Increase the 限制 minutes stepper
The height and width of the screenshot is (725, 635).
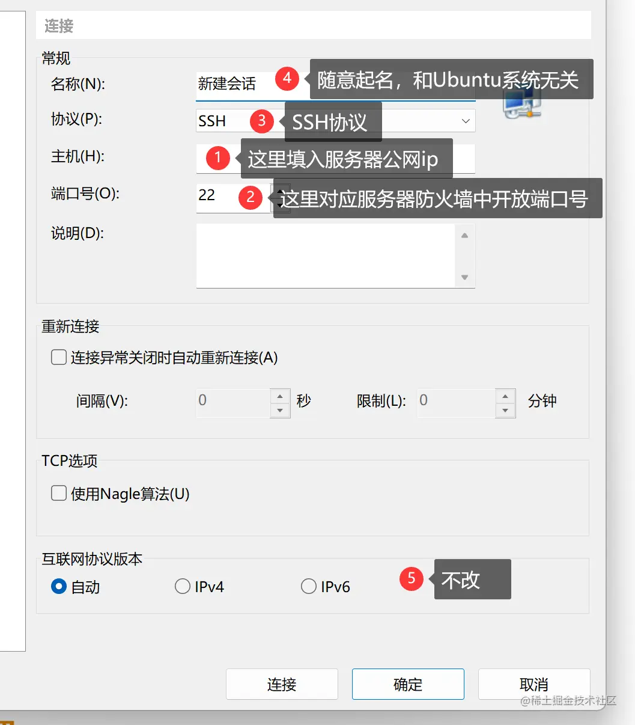[x=505, y=396]
